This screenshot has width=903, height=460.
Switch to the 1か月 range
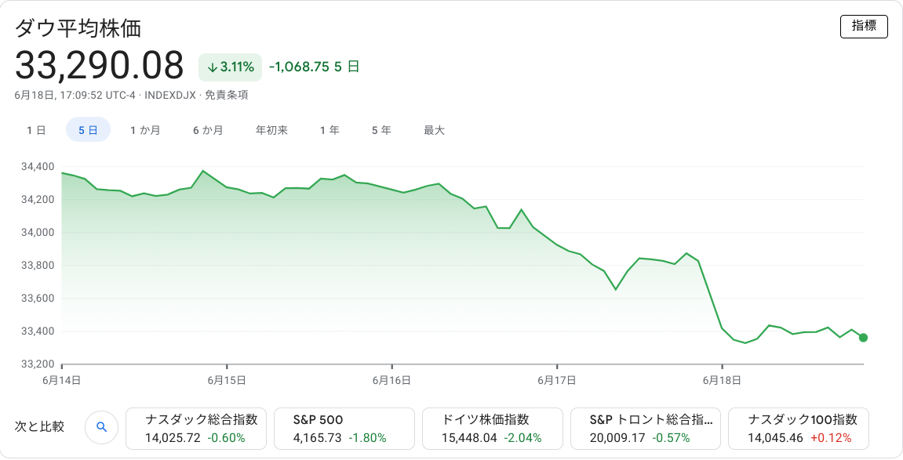click(145, 131)
